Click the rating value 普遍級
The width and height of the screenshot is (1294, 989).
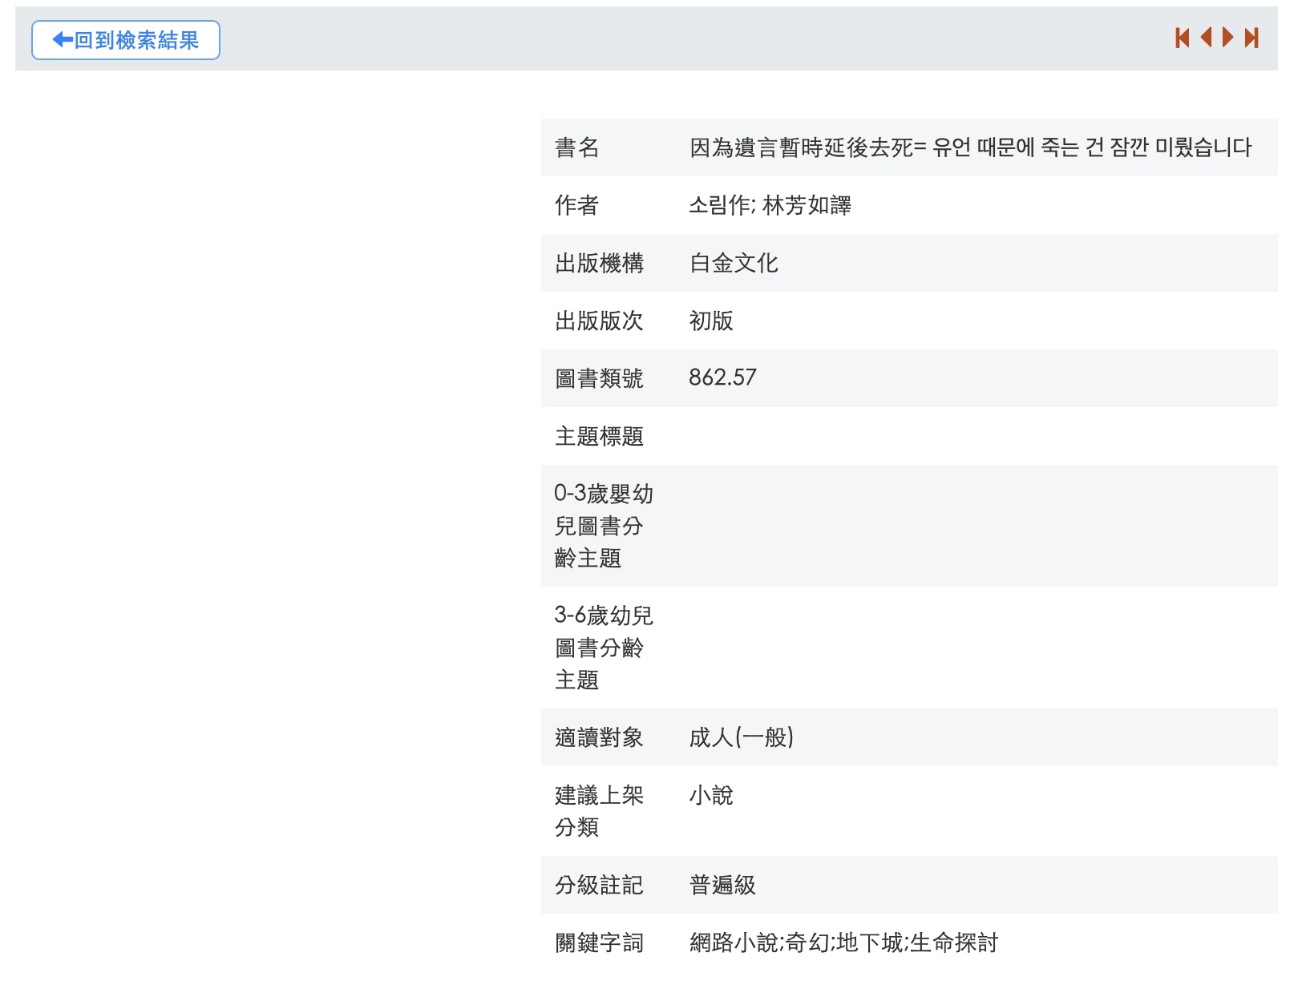point(722,885)
